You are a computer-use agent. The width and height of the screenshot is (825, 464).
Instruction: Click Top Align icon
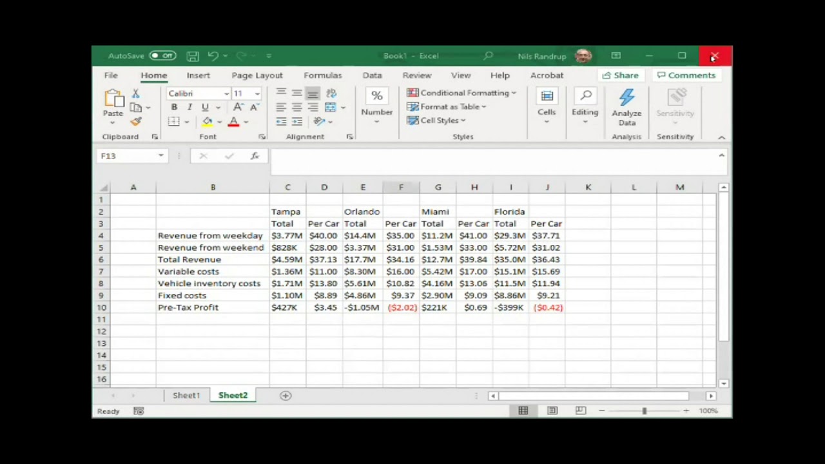click(281, 93)
